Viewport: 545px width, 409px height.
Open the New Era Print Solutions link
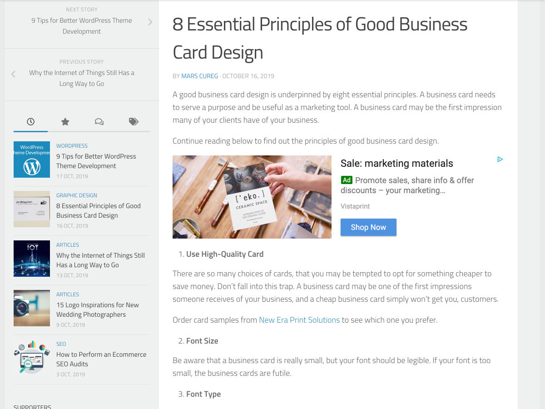299,320
